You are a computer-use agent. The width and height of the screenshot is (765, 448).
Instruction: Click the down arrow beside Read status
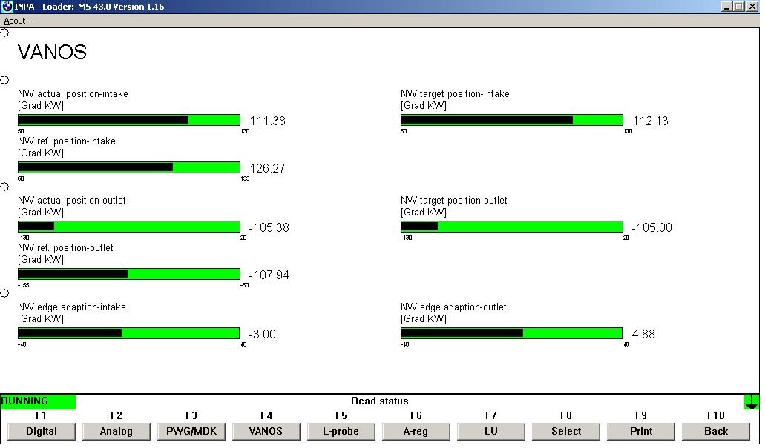(x=751, y=402)
